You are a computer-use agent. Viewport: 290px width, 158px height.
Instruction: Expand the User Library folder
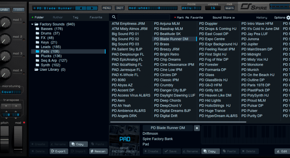pyautogui.click(x=32, y=70)
